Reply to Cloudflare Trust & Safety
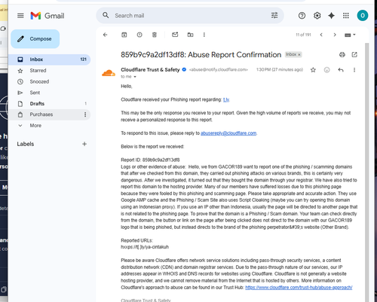377x302 pixels. [341, 70]
